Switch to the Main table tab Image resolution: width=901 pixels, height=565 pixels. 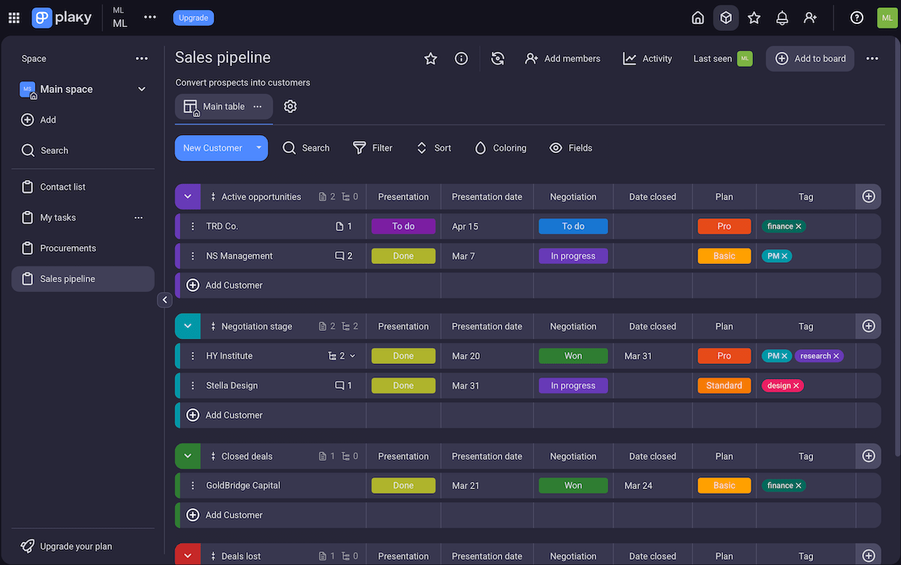pos(223,107)
